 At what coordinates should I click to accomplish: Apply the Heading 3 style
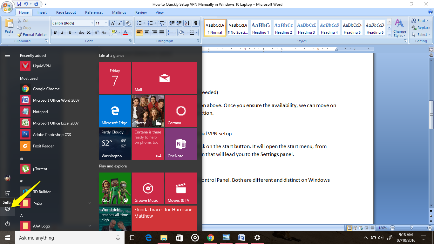(x=307, y=28)
